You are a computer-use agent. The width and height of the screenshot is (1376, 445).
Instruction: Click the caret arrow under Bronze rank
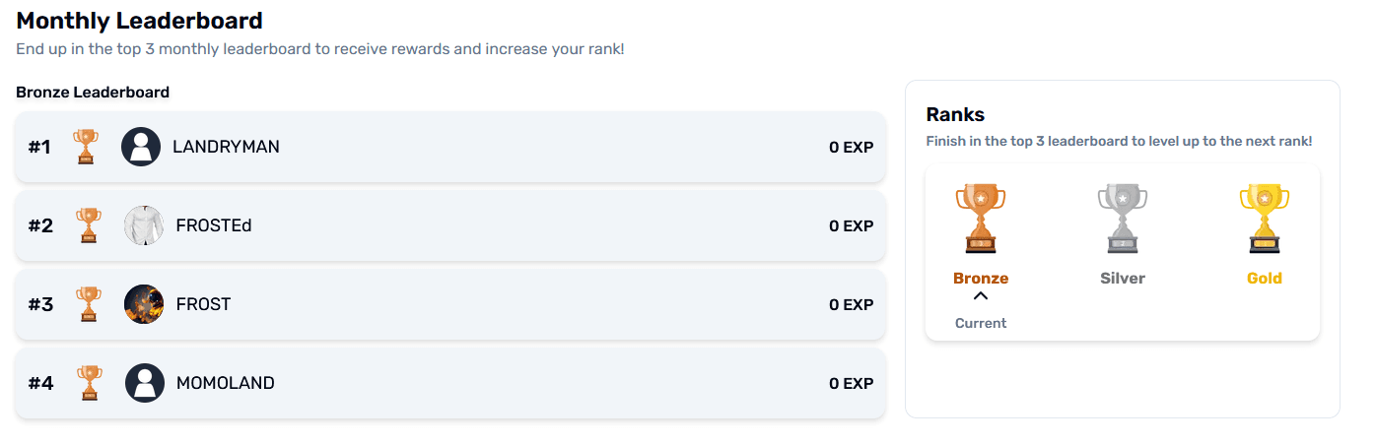[981, 295]
